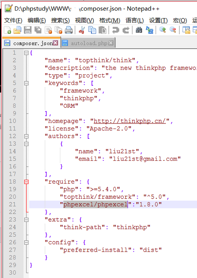Collapse the require block red fold marker
The height and width of the screenshot is (278, 197).
(x=26, y=182)
